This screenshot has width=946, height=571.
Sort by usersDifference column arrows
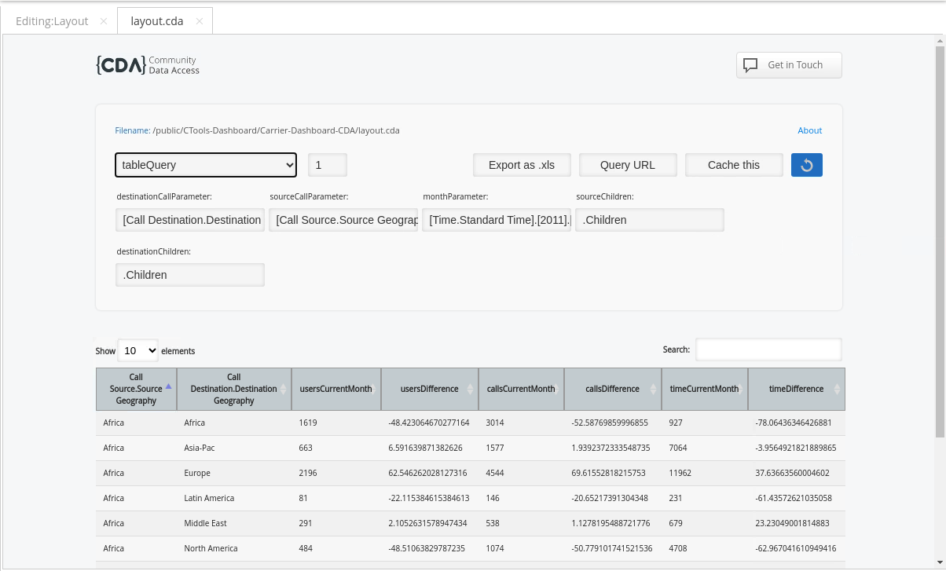470,389
